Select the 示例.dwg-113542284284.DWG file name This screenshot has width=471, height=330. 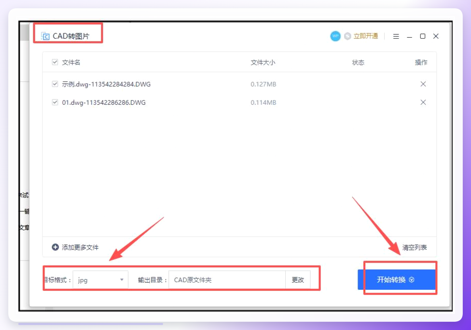point(106,84)
